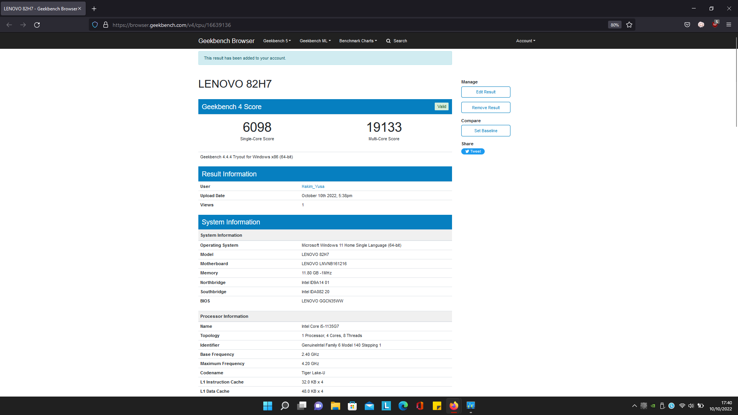Click the Intel Core i5-1135G7 processor name

[320, 326]
